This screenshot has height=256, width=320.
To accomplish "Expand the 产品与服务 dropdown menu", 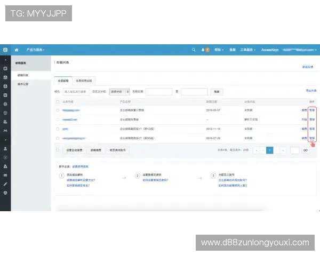I will tap(35, 50).
